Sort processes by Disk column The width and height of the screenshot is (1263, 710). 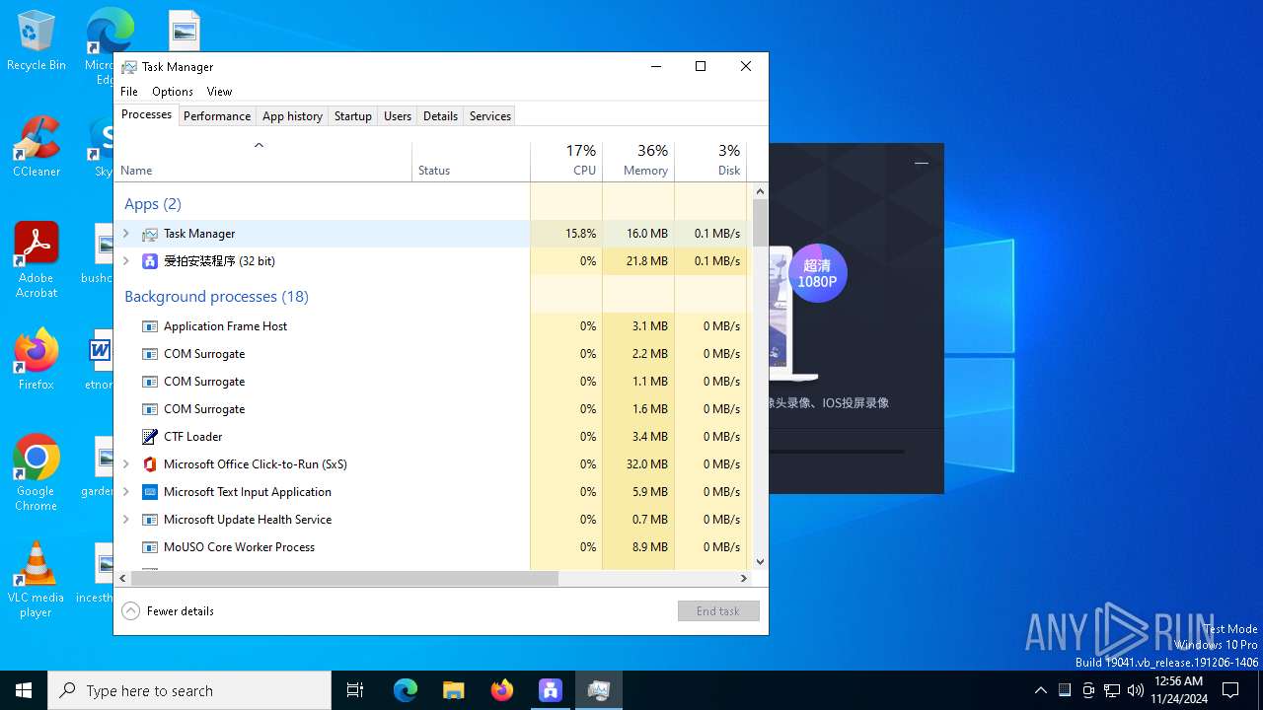point(710,162)
